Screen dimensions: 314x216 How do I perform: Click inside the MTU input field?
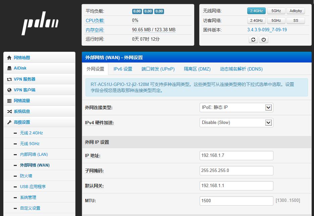(236, 201)
